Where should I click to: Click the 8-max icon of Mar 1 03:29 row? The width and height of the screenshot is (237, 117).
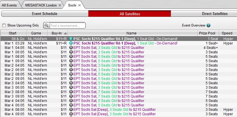coord(71,43)
